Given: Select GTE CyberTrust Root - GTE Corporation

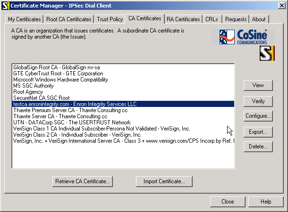Looking at the screenshot, I should click(123, 73).
